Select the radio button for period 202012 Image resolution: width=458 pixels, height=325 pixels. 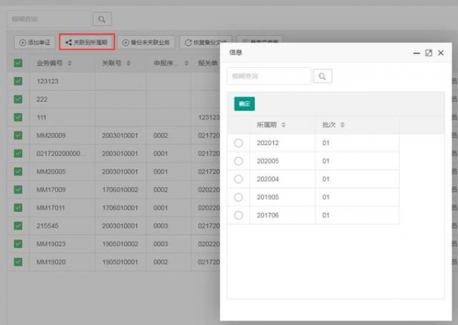point(238,143)
